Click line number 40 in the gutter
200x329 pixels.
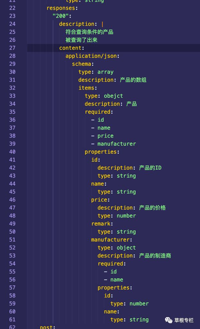(12, 152)
